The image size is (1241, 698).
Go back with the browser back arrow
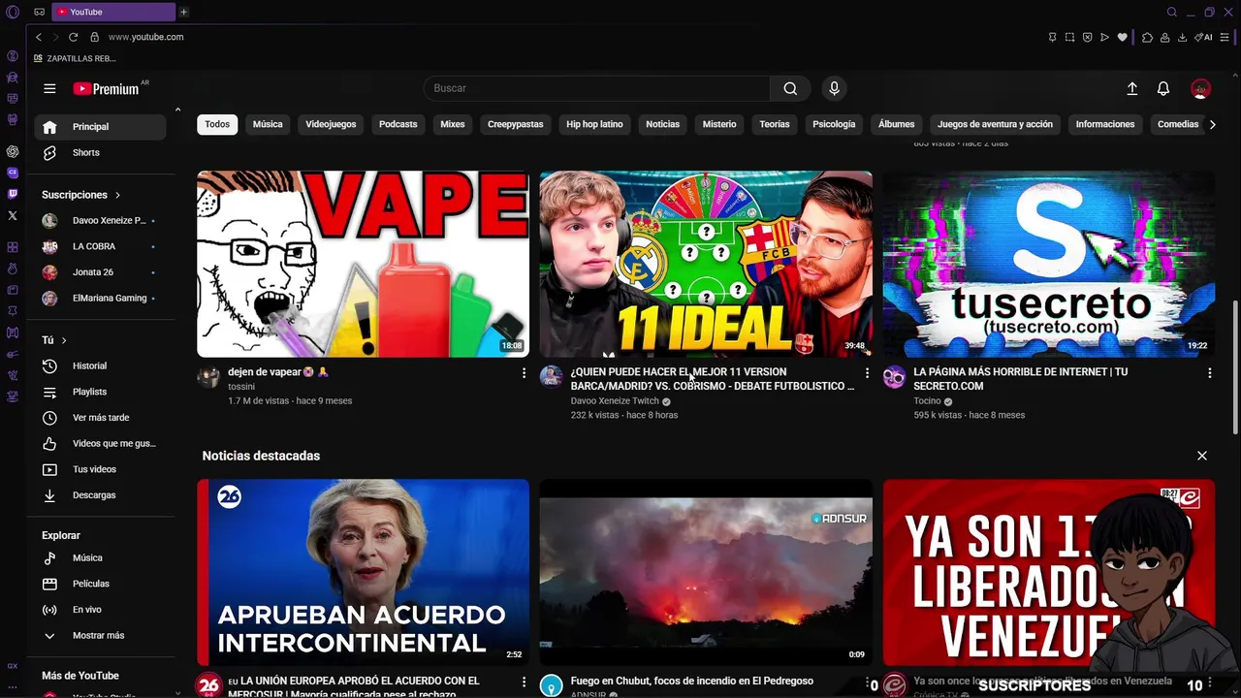coord(39,37)
